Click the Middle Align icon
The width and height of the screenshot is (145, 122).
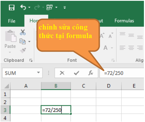pos(131,35)
